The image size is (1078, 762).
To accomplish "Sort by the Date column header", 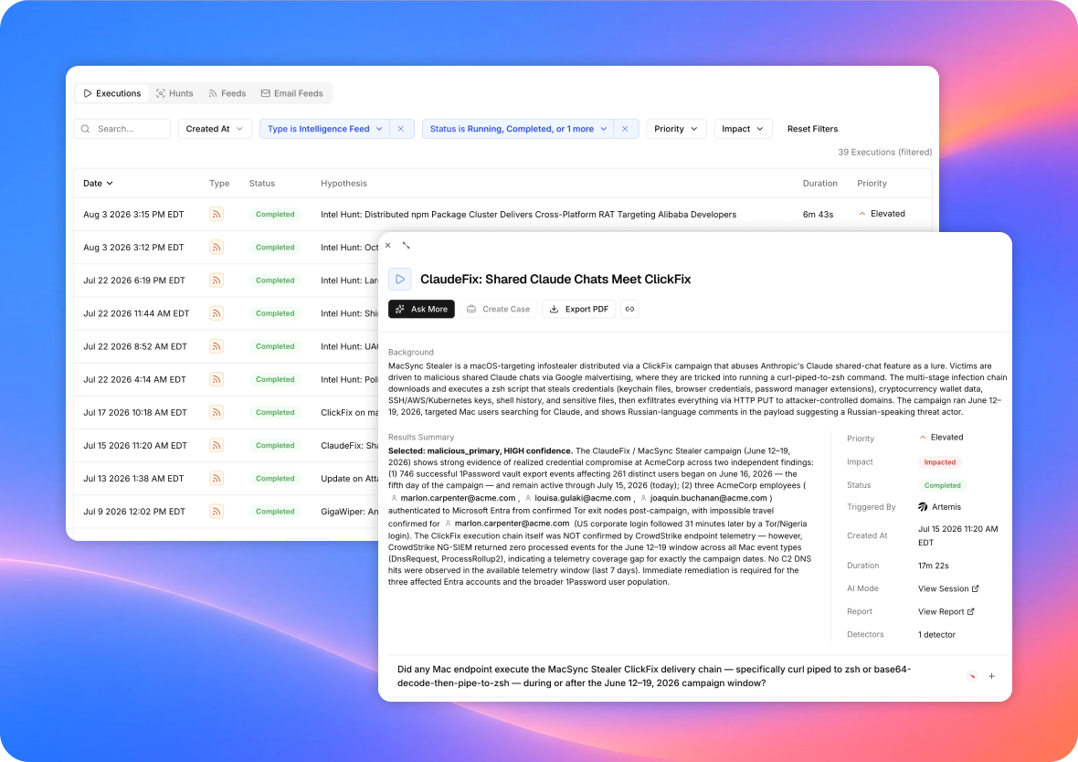I will pos(98,183).
